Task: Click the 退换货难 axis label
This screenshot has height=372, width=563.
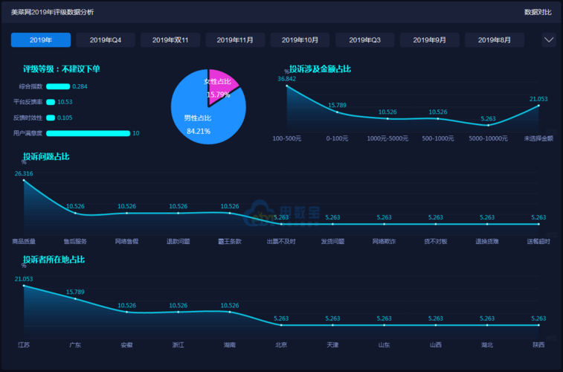Action: (x=487, y=242)
